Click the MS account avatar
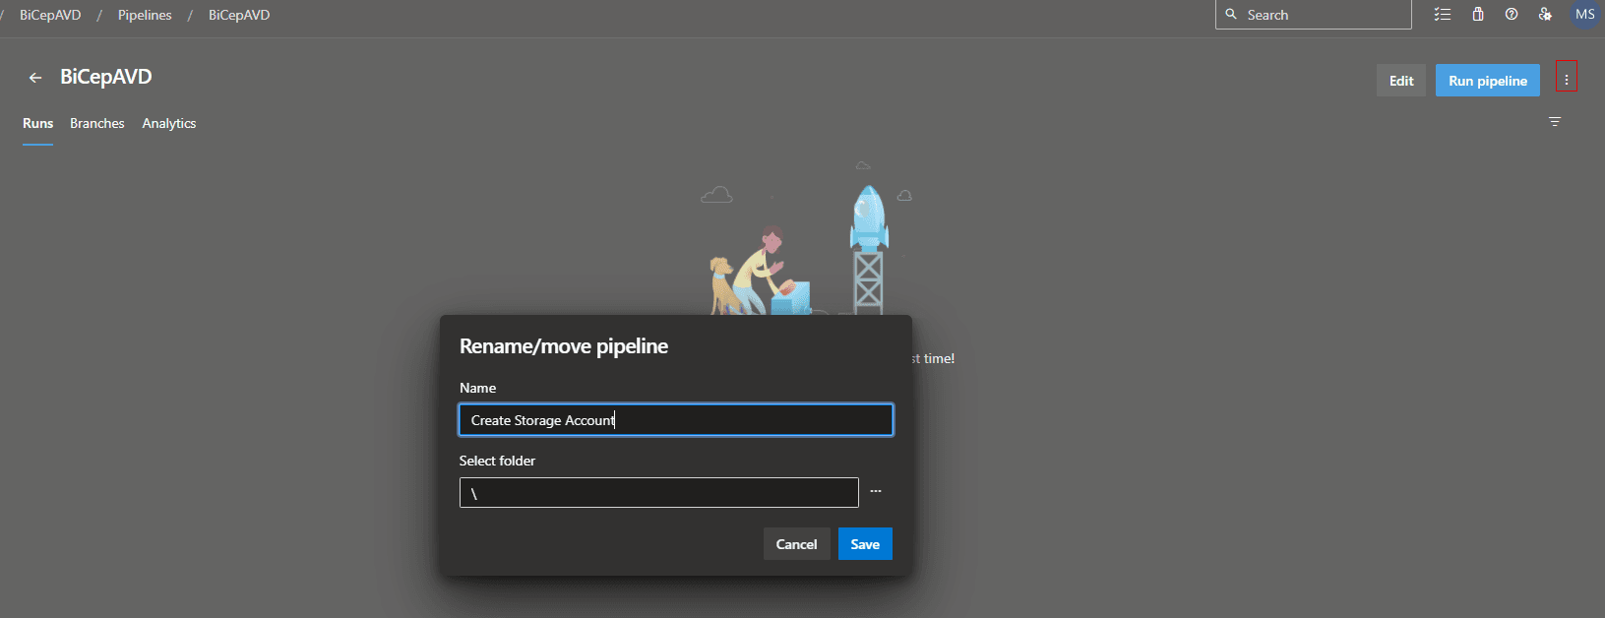This screenshot has width=1605, height=618. point(1584,15)
